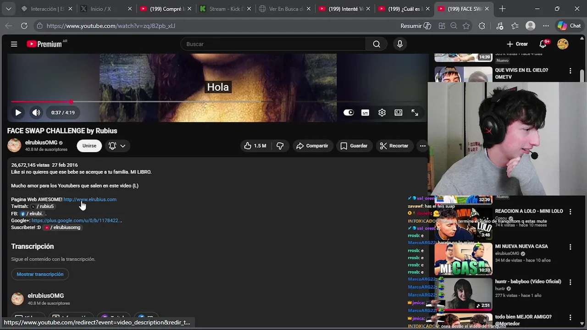The image size is (587, 330).
Task: Open the elrubi Facebook link
Action: tap(31, 214)
